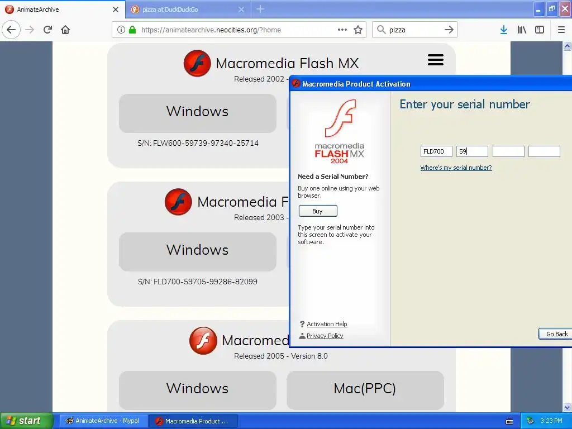Screen dimensions: 572x429
Task: Open the browser library icon
Action: (x=522, y=30)
